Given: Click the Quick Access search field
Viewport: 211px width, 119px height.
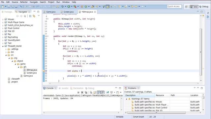Looking at the screenshot, I should coord(174,7).
